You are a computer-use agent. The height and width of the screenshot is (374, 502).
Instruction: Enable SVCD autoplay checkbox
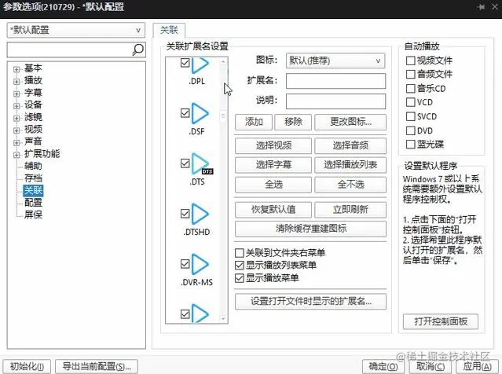point(410,116)
